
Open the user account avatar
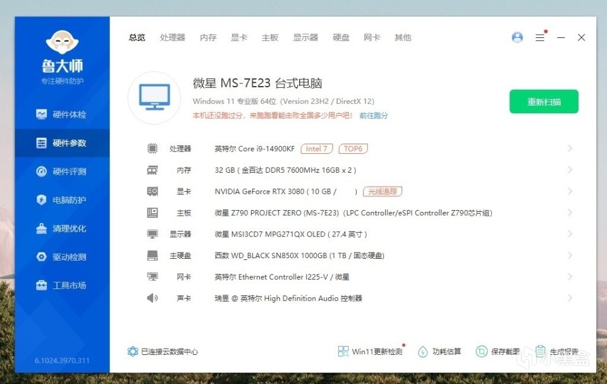(x=517, y=37)
